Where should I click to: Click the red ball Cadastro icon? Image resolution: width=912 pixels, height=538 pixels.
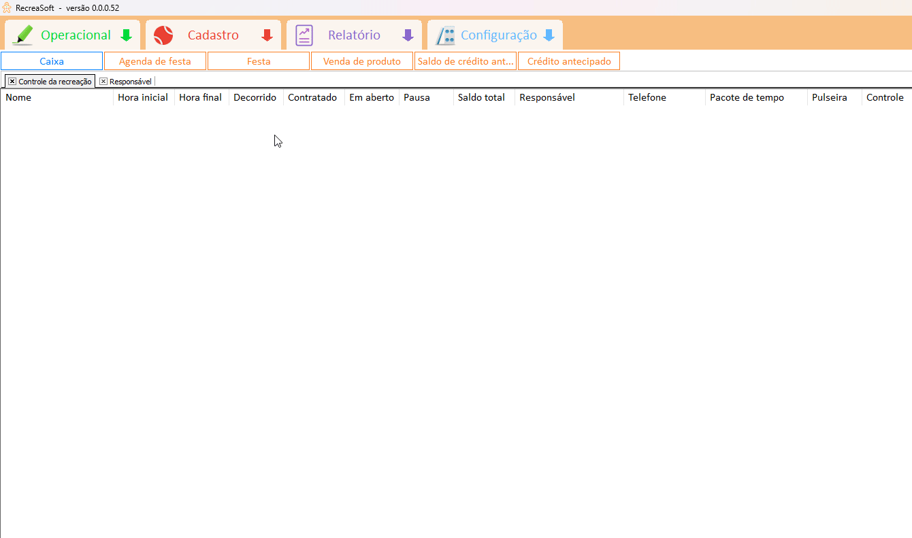163,35
